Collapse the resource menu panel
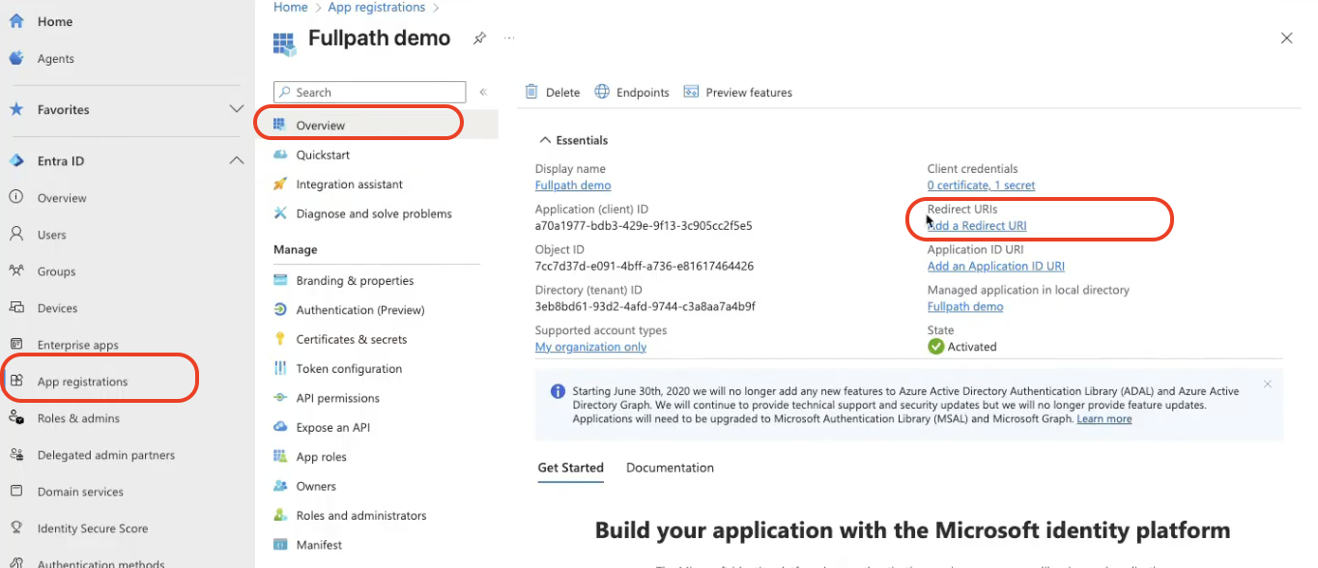 point(483,92)
